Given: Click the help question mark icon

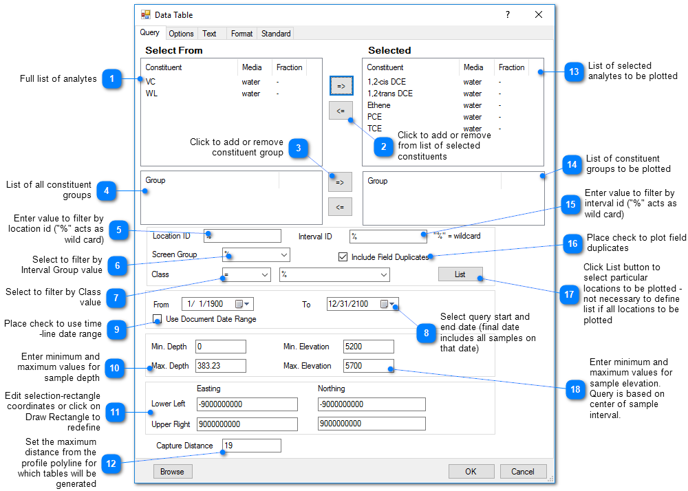Looking at the screenshot, I should pyautogui.click(x=507, y=14).
